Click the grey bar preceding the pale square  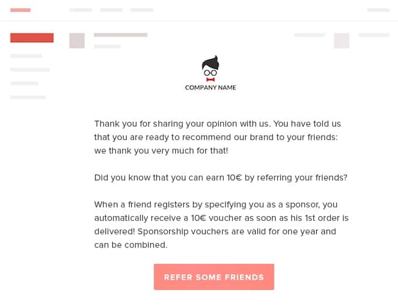(x=309, y=35)
